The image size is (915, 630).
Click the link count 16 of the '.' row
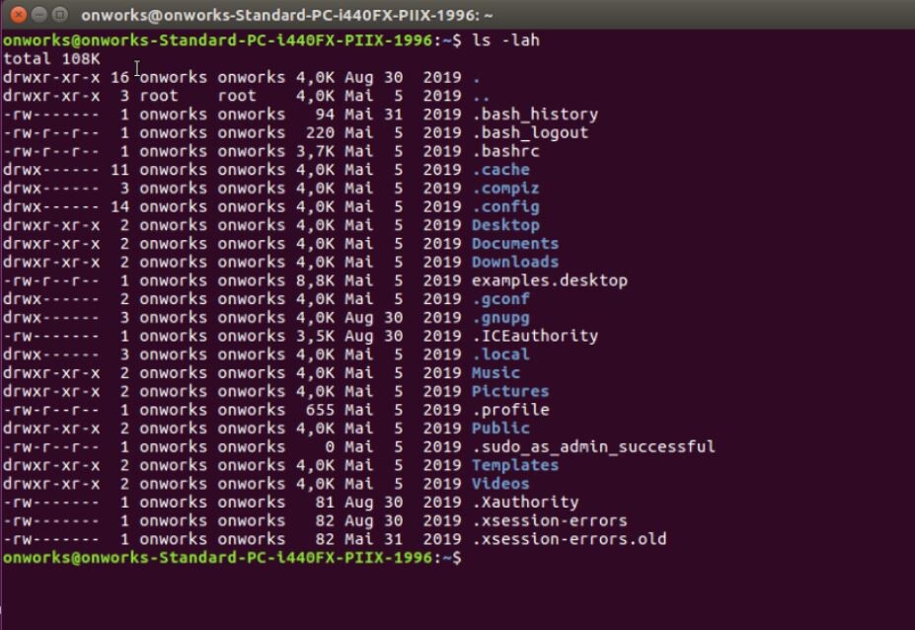tap(119, 78)
